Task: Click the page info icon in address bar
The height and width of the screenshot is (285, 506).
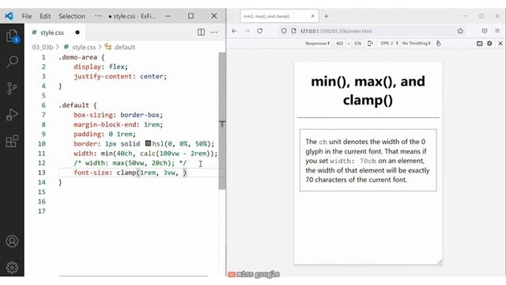Action: tap(293, 31)
